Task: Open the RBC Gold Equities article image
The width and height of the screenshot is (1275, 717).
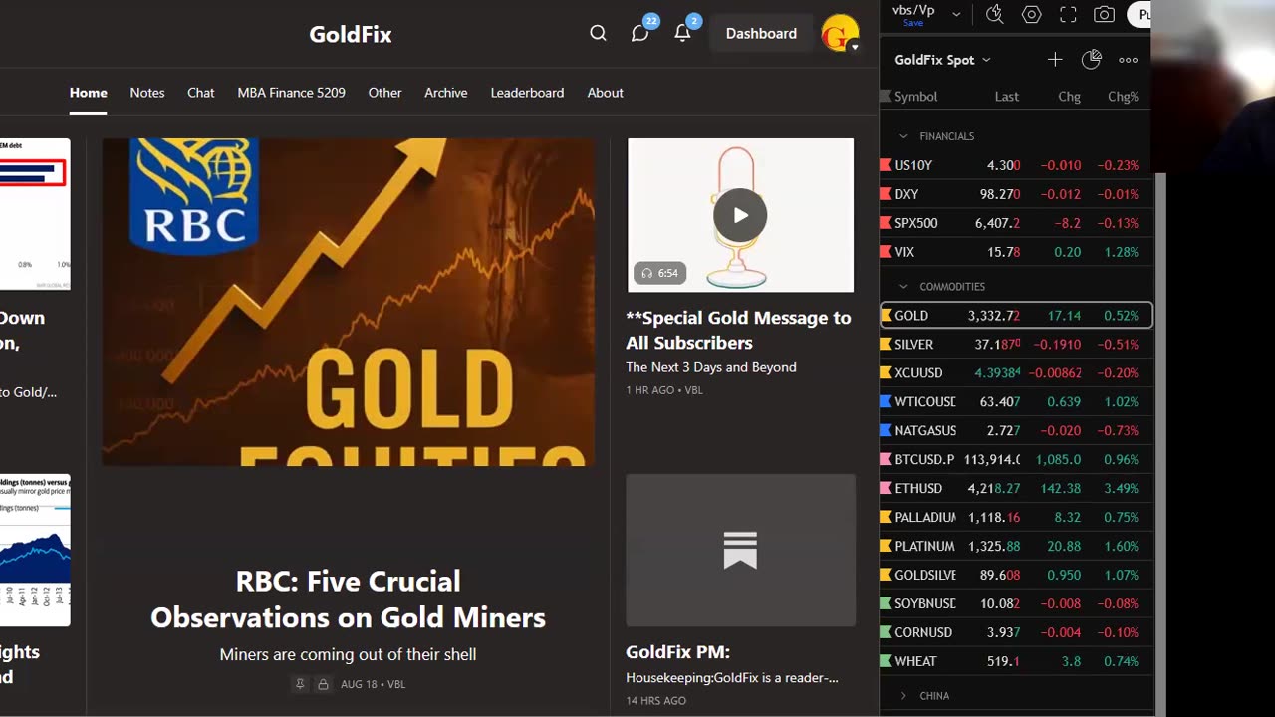Action: pyautogui.click(x=348, y=303)
